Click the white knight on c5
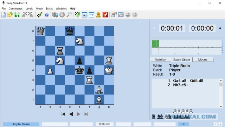225x127 pixels. click(60, 61)
